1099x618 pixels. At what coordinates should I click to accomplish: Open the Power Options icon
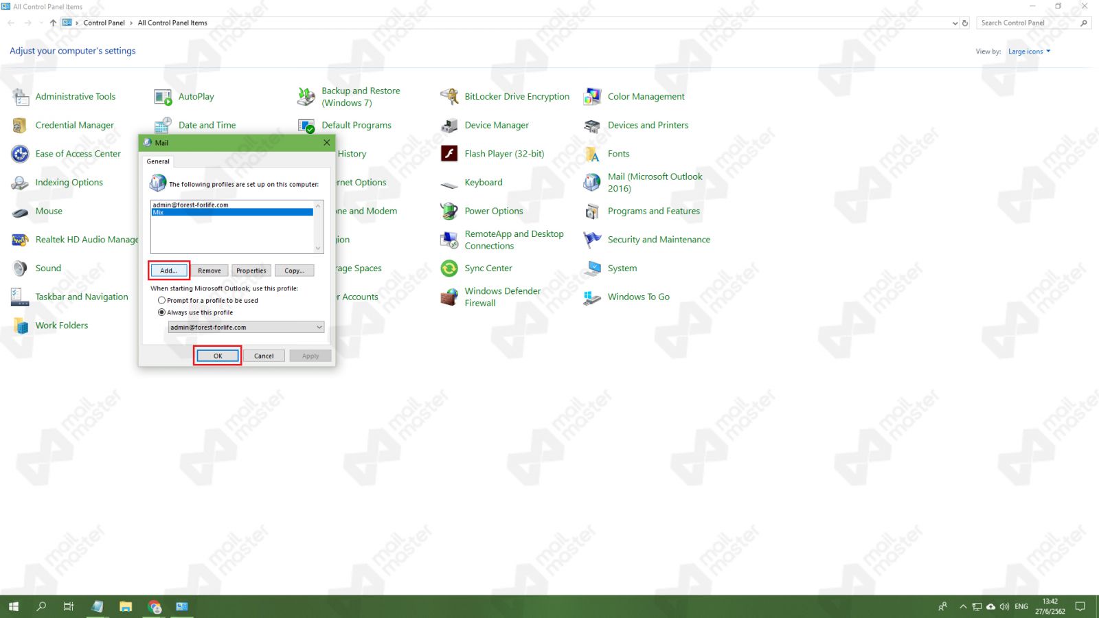click(x=449, y=211)
